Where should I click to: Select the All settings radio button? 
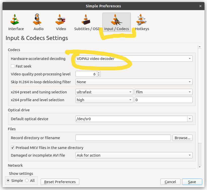(27, 180)
